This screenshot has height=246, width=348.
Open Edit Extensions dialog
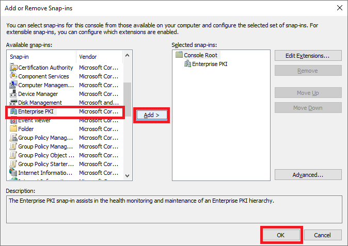[x=308, y=55]
